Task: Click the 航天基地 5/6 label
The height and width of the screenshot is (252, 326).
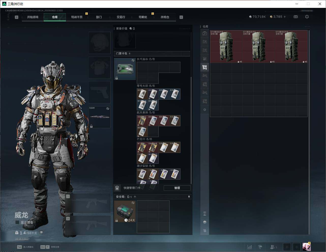Action: tap(146, 113)
